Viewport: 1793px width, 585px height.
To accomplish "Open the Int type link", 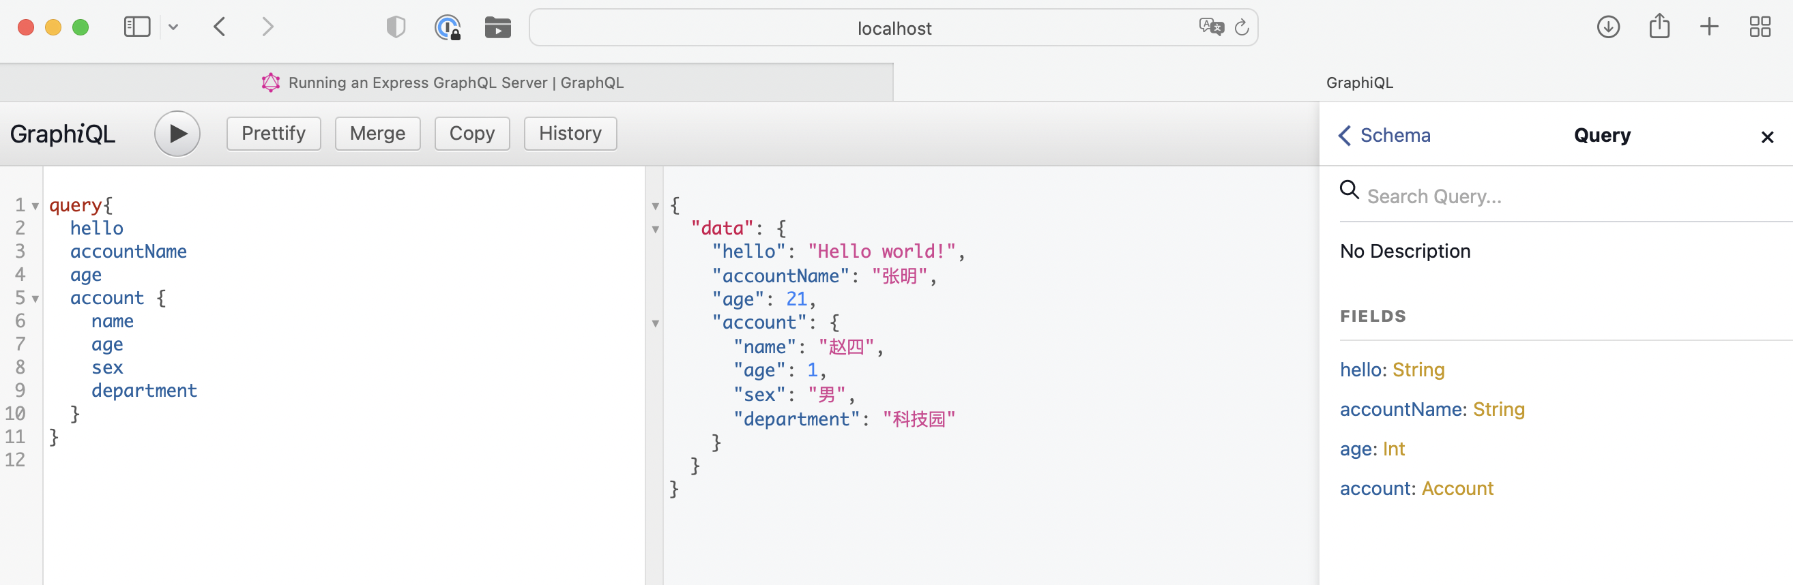I will click(1393, 449).
